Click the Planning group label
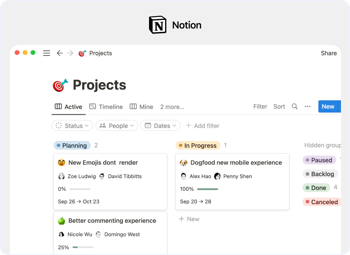The width and height of the screenshot is (350, 255). [72, 145]
